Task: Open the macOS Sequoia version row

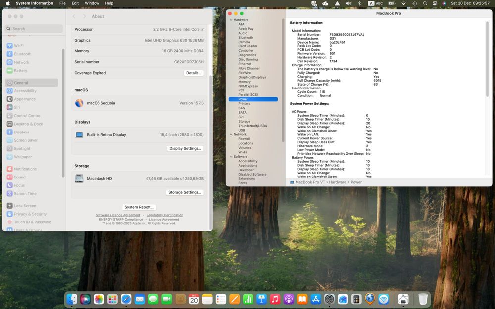Action: pos(139,103)
